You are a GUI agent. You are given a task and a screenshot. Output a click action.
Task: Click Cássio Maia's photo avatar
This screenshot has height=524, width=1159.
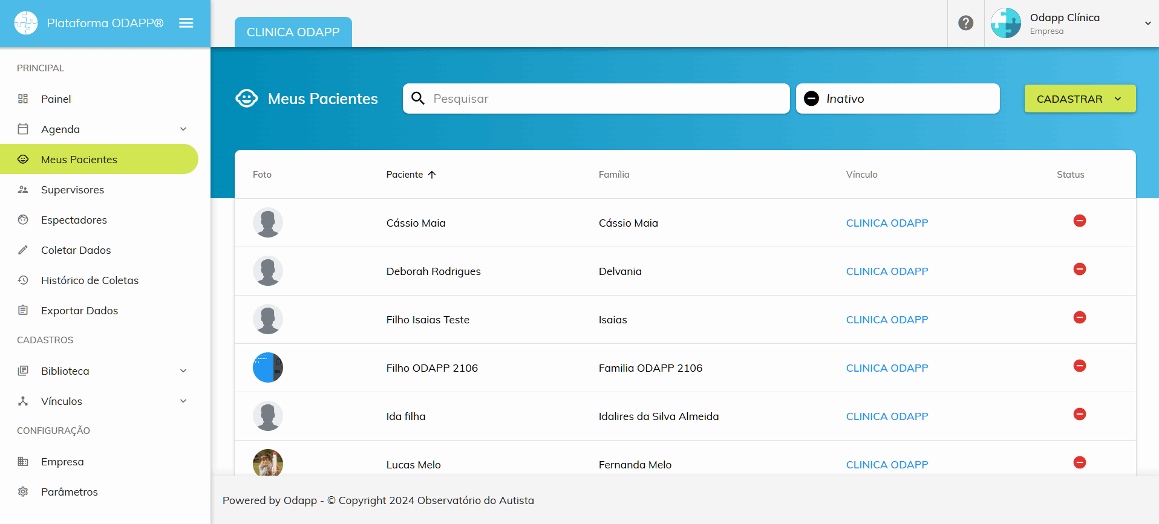point(268,222)
